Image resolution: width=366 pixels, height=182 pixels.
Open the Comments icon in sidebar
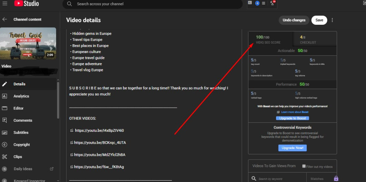click(x=5, y=120)
